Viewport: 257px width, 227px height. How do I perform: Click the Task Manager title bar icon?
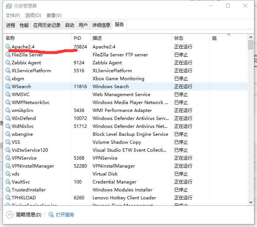pyautogui.click(x=9, y=6)
